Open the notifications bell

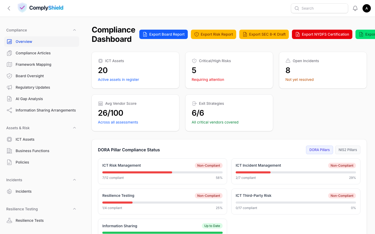[x=355, y=8]
